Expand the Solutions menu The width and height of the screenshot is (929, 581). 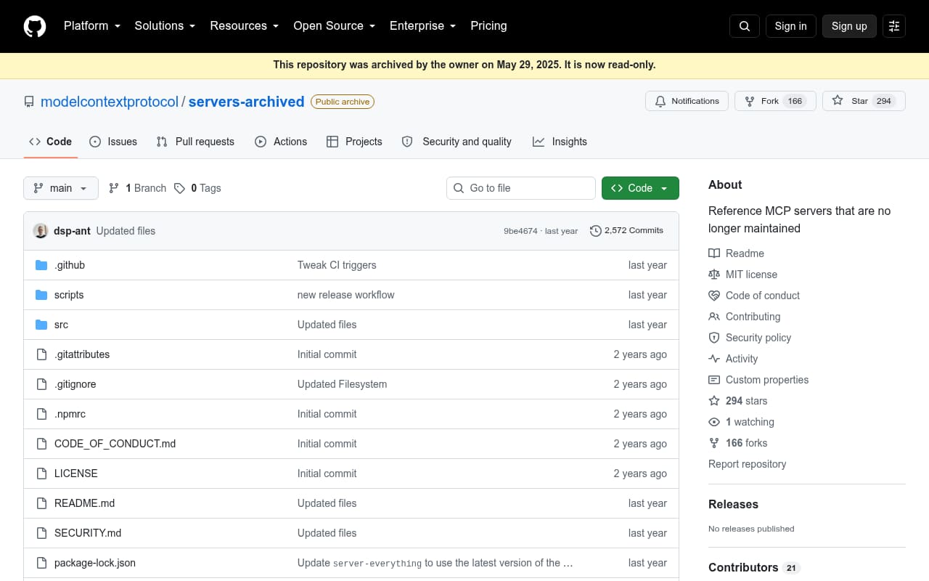(x=165, y=26)
